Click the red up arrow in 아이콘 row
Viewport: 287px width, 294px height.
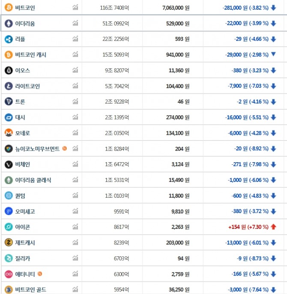point(273,227)
